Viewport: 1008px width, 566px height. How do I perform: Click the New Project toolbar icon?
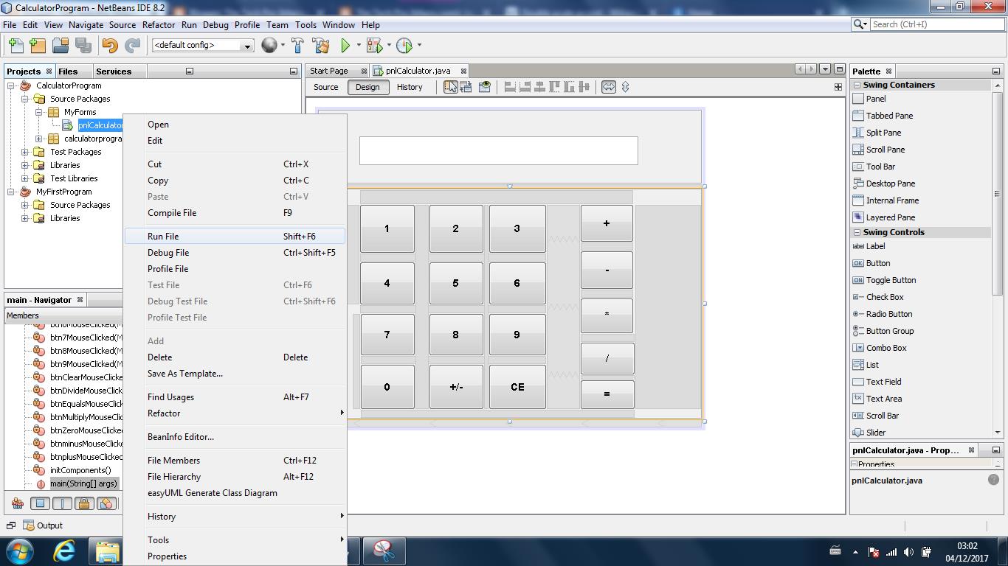tap(38, 46)
